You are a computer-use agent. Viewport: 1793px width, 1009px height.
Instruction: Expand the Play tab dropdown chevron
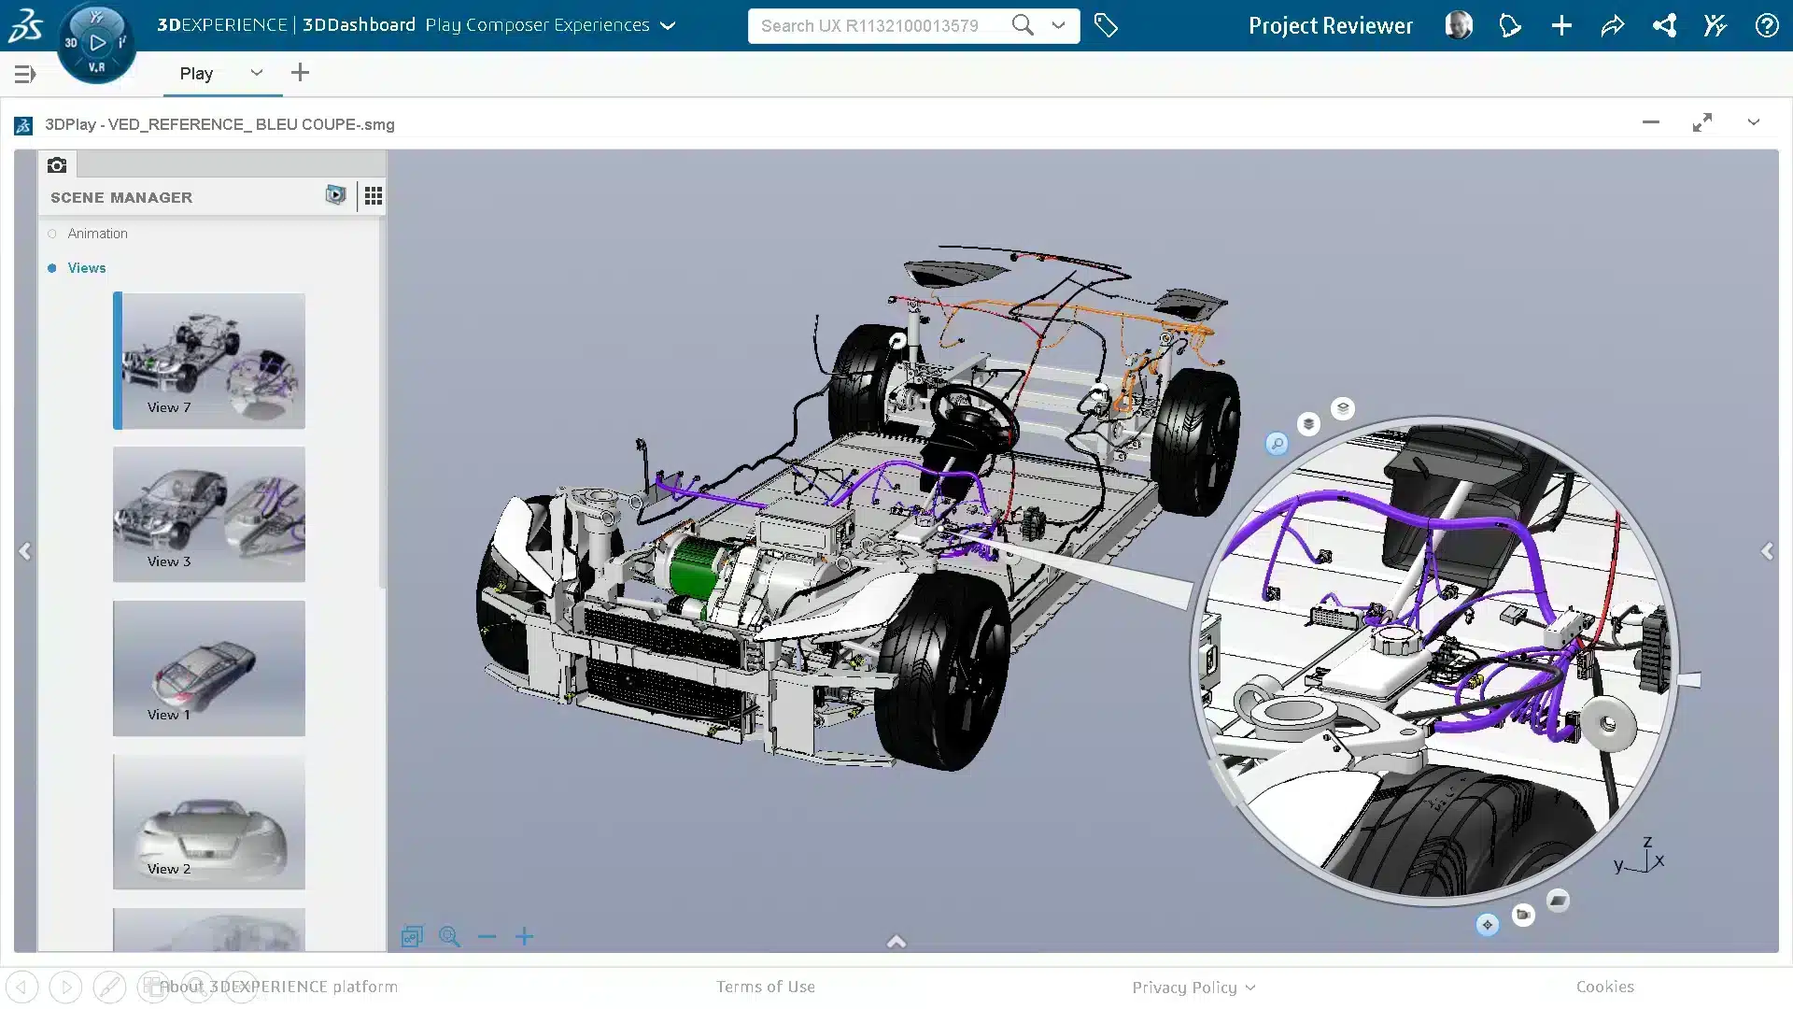click(x=256, y=73)
